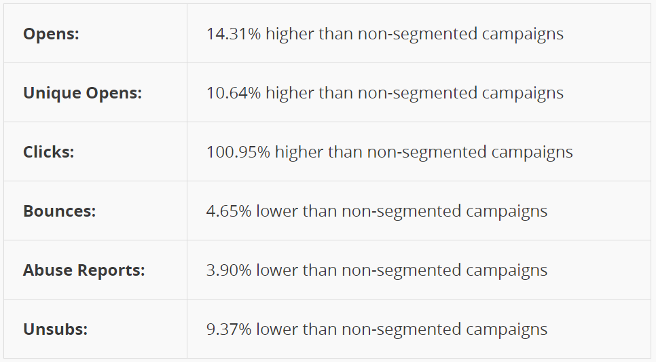
Task: Click the 14.31% value for Opens
Action: click(x=234, y=34)
